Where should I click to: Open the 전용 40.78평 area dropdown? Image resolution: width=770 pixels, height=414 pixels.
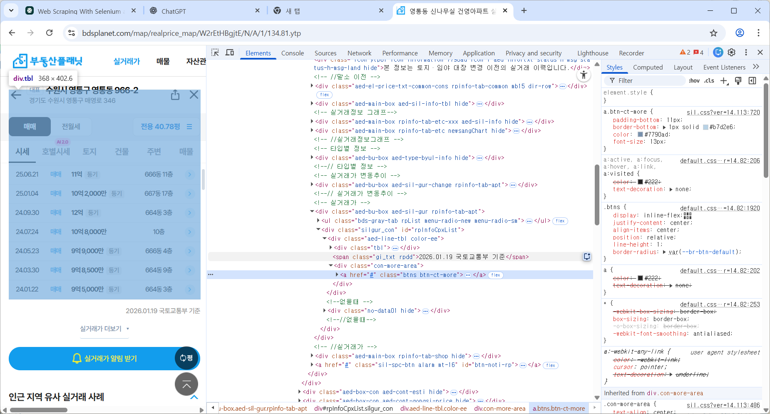(166, 127)
